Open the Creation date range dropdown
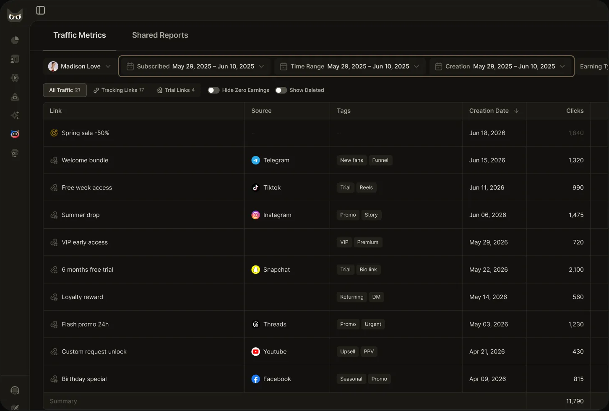609x411 pixels. coord(501,66)
